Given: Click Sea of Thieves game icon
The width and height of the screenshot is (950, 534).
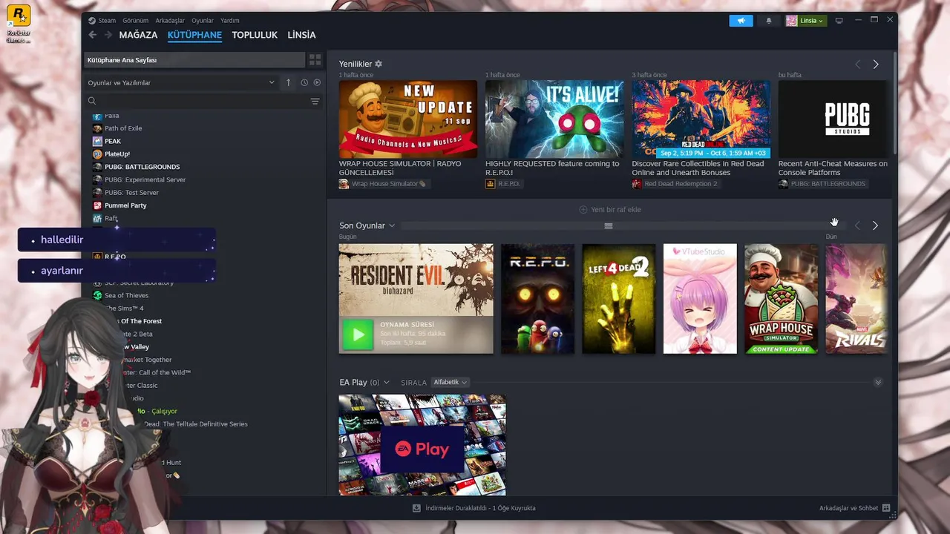Looking at the screenshot, I should (x=97, y=295).
